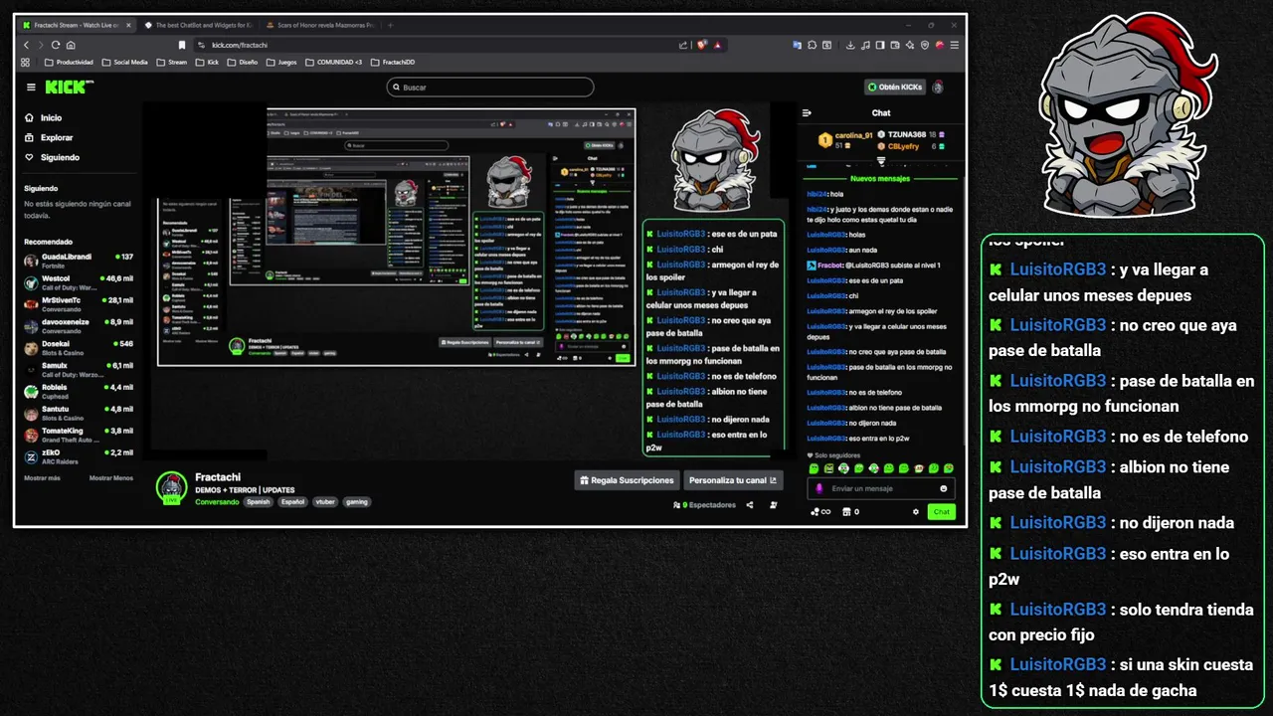Image resolution: width=1273 pixels, height=716 pixels.
Task: Open the Social Media bookmark folder
Action: click(x=125, y=62)
